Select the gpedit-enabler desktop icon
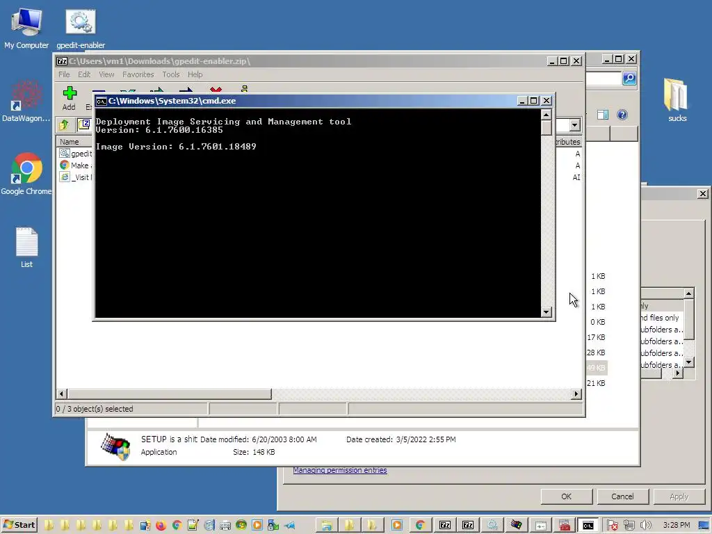Viewport: 712px width, 534px height. click(x=81, y=28)
